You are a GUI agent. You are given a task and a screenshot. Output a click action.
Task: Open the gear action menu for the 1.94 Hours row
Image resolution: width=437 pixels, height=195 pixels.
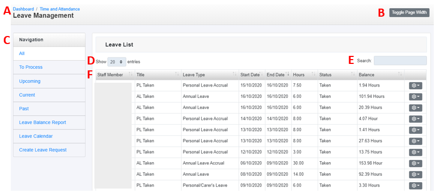[x=415, y=86]
